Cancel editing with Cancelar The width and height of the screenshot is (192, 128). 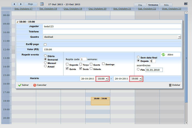40,85
